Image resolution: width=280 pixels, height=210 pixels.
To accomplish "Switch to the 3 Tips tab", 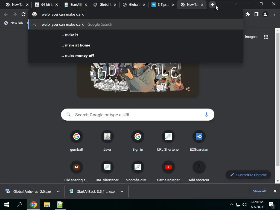I will click(x=163, y=5).
